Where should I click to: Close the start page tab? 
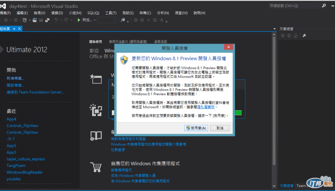pyautogui.click(x=19, y=28)
